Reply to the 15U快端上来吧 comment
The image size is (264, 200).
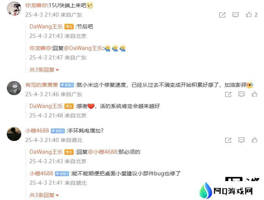coord(236,15)
